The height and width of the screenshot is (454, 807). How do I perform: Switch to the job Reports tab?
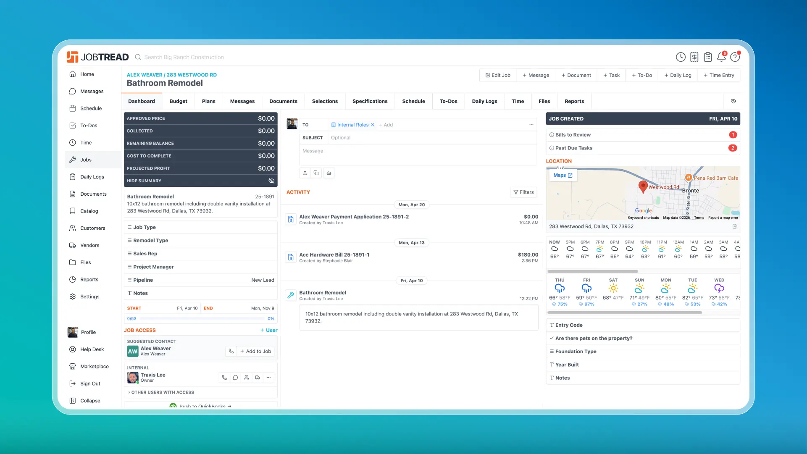(574, 101)
